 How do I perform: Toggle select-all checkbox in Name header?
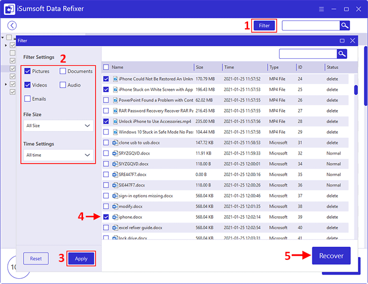(x=106, y=67)
